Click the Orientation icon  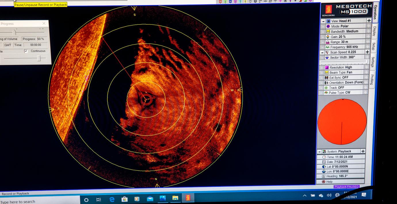pyautogui.click(x=326, y=83)
